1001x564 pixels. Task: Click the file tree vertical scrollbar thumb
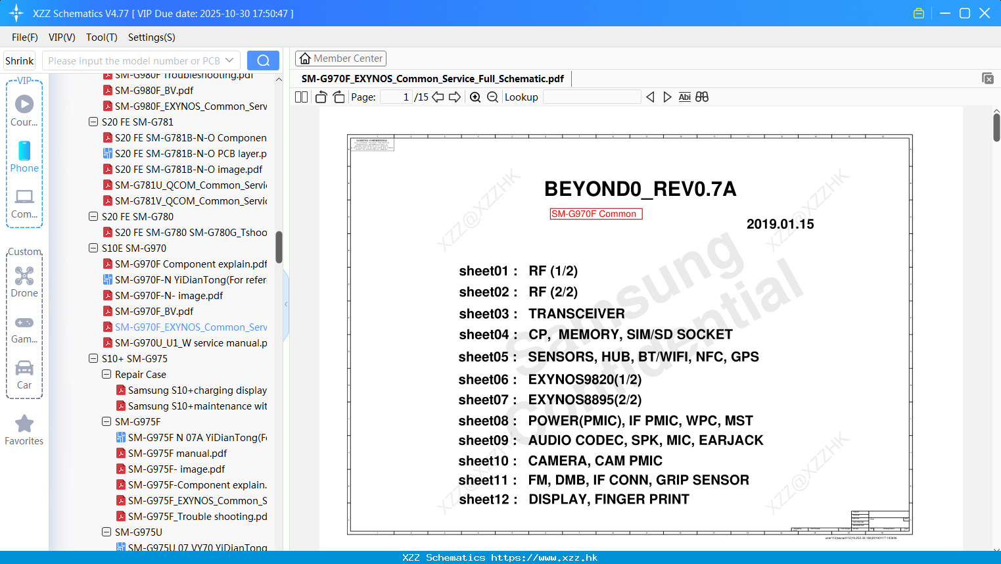[x=279, y=247]
